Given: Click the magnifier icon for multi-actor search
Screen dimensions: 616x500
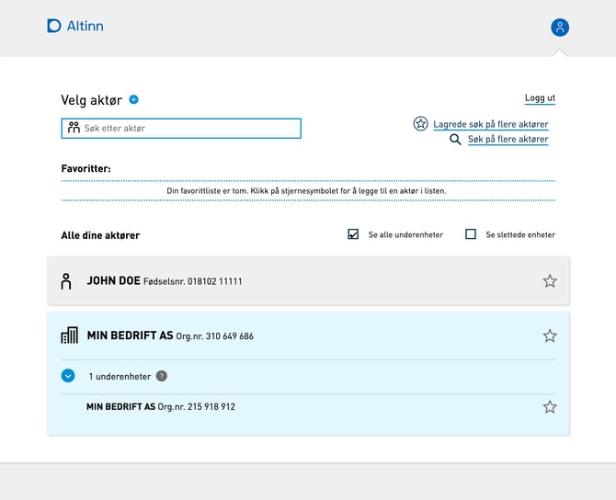Looking at the screenshot, I should point(455,140).
